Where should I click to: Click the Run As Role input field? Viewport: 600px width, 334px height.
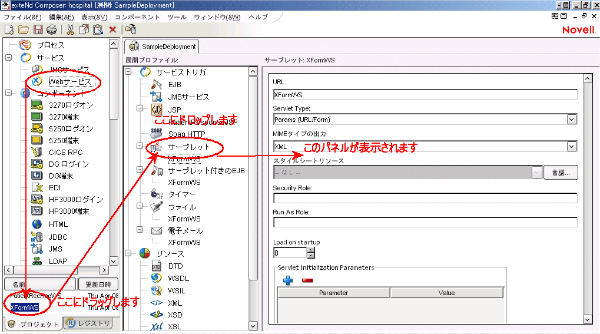pyautogui.click(x=425, y=222)
